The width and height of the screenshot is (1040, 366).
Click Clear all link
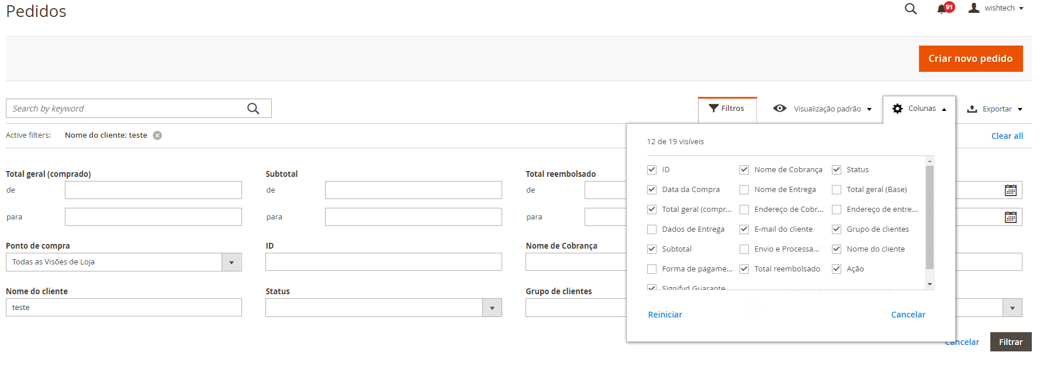pyautogui.click(x=1007, y=136)
